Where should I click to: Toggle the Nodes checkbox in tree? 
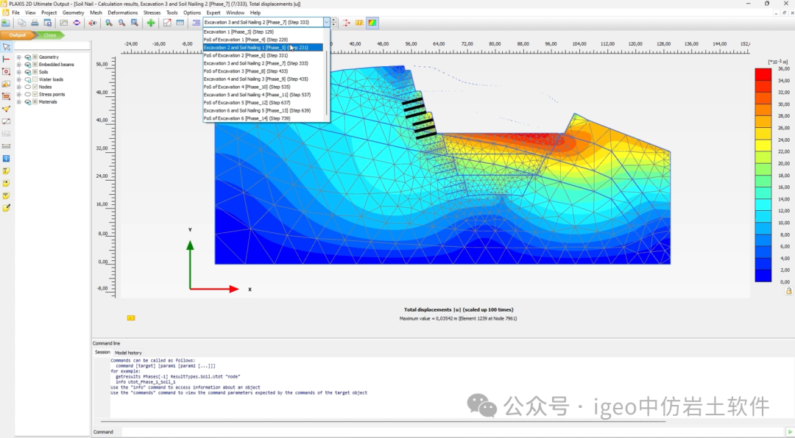click(35, 87)
